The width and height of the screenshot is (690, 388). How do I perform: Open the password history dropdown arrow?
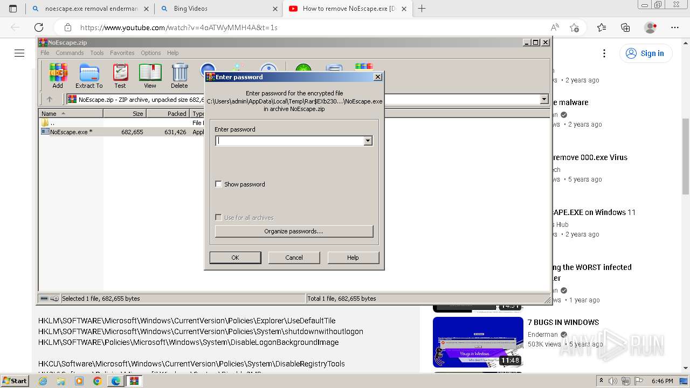[x=368, y=141]
